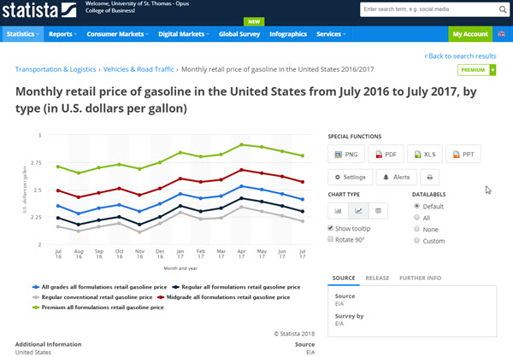The image size is (513, 357).
Task: Open the Alerts bell button
Action: 396,177
